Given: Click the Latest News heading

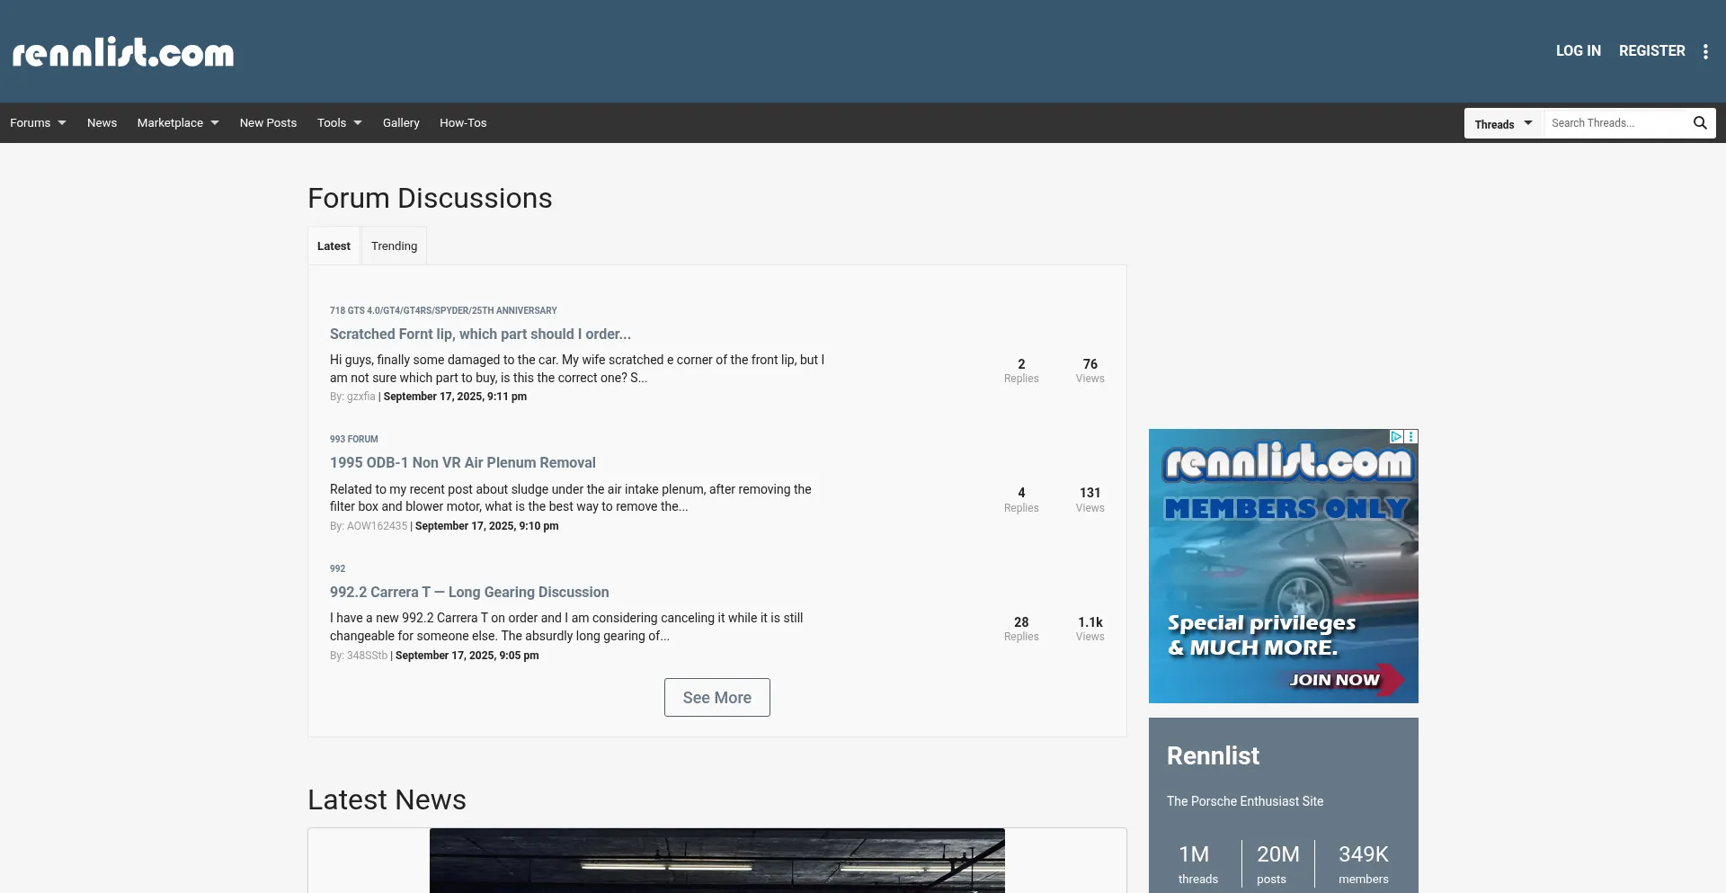Looking at the screenshot, I should pos(387,799).
